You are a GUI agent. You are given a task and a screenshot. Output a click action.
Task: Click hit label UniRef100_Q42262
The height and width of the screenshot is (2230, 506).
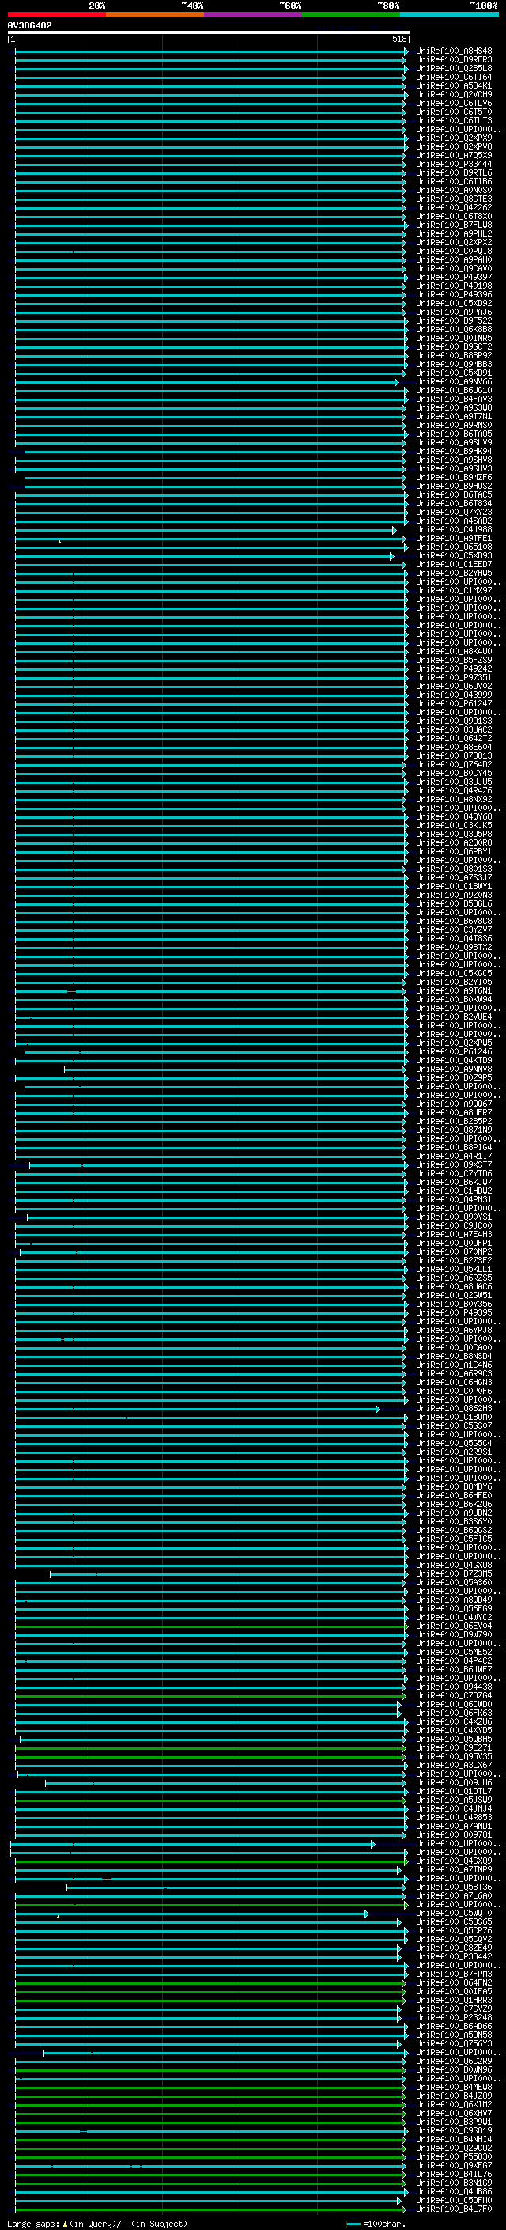coord(453,208)
